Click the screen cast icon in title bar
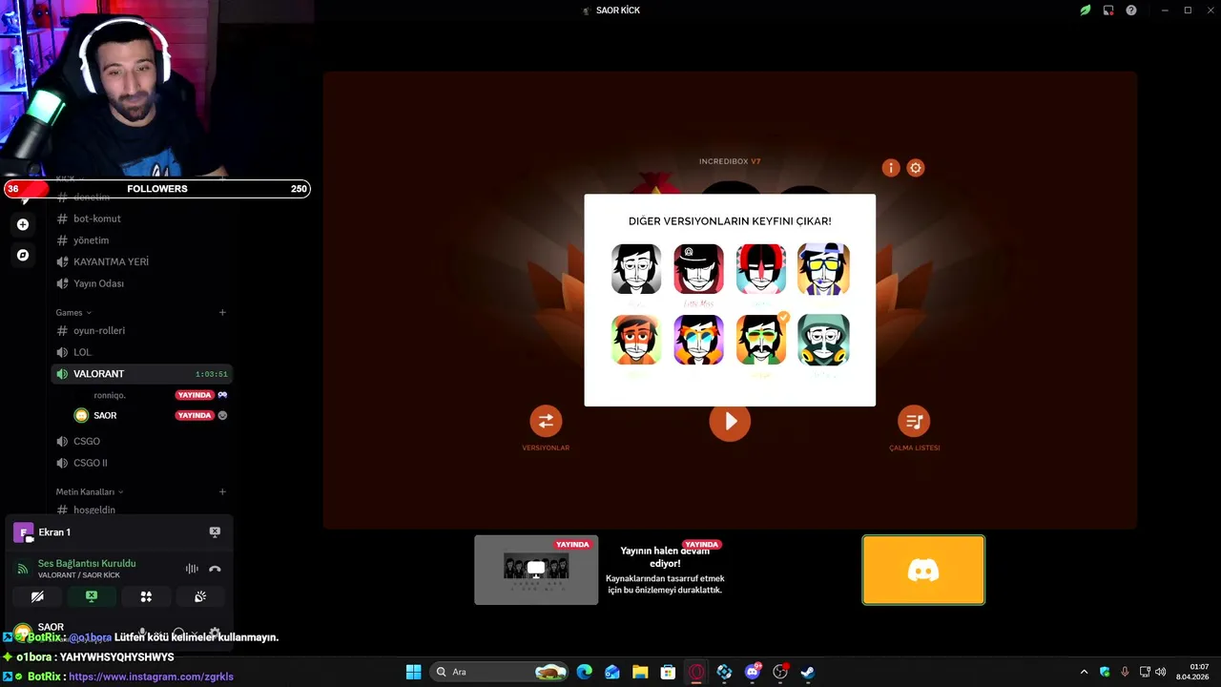This screenshot has width=1221, height=687. coord(1108,10)
